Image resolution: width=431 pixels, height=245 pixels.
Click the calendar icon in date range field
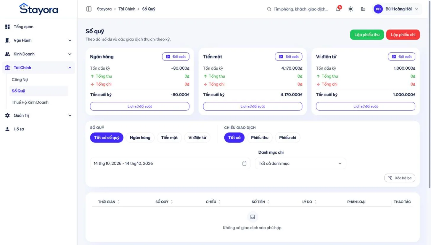tap(244, 164)
